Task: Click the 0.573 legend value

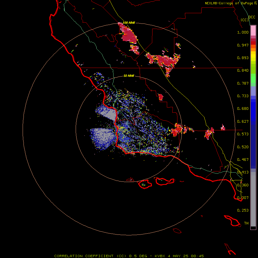Action: [243, 134]
